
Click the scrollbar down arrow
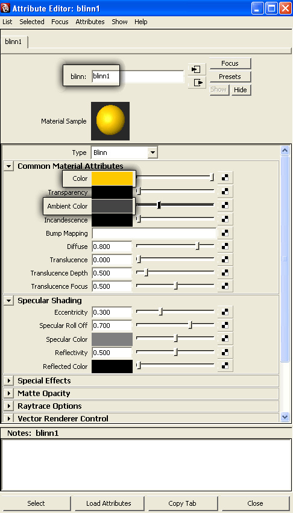(285, 417)
